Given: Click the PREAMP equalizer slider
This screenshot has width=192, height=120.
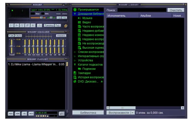Looking at the screenshot, I should 12,46.
